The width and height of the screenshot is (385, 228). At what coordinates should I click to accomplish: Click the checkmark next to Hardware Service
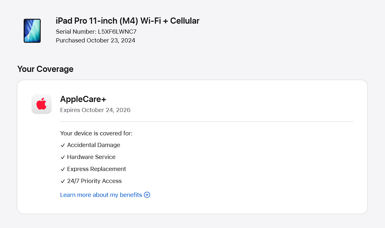pyautogui.click(x=63, y=157)
